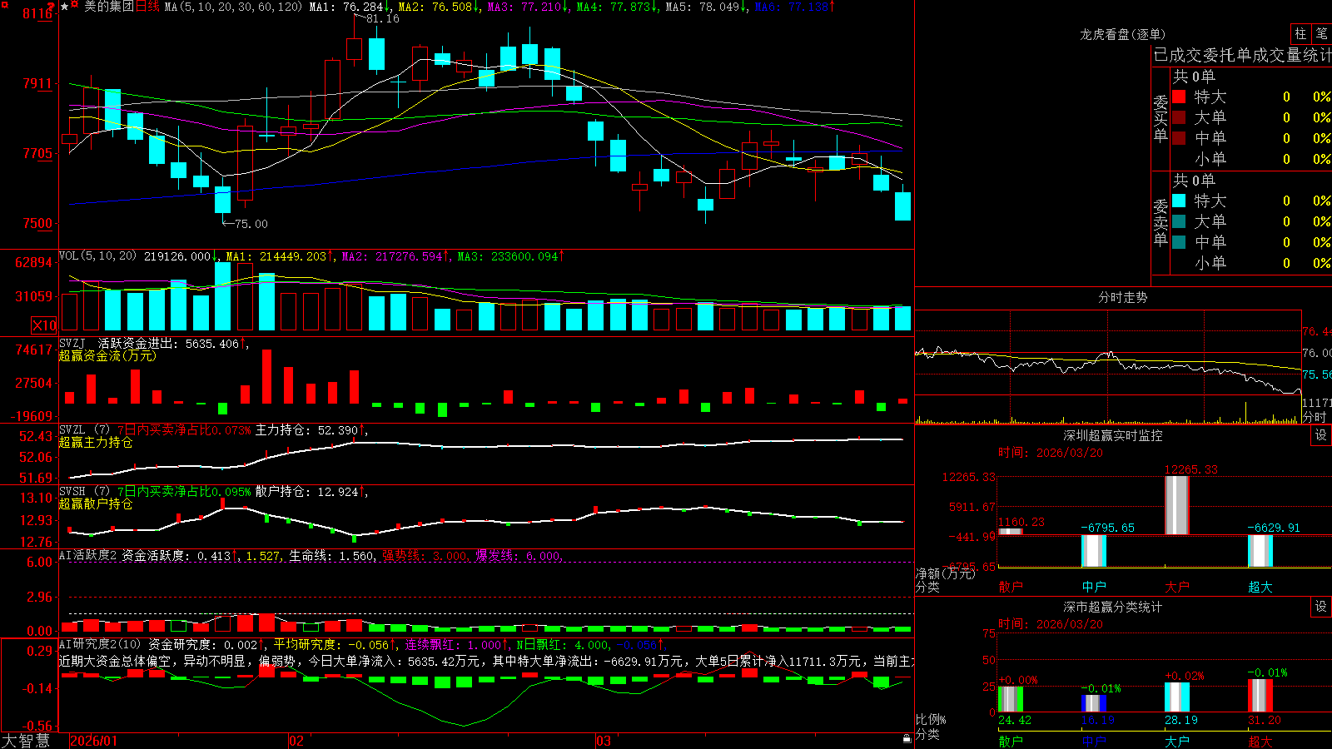Screen dimensions: 1332x749
Task: Open 设 settings for 深市超赢分类统计
Action: (1321, 607)
